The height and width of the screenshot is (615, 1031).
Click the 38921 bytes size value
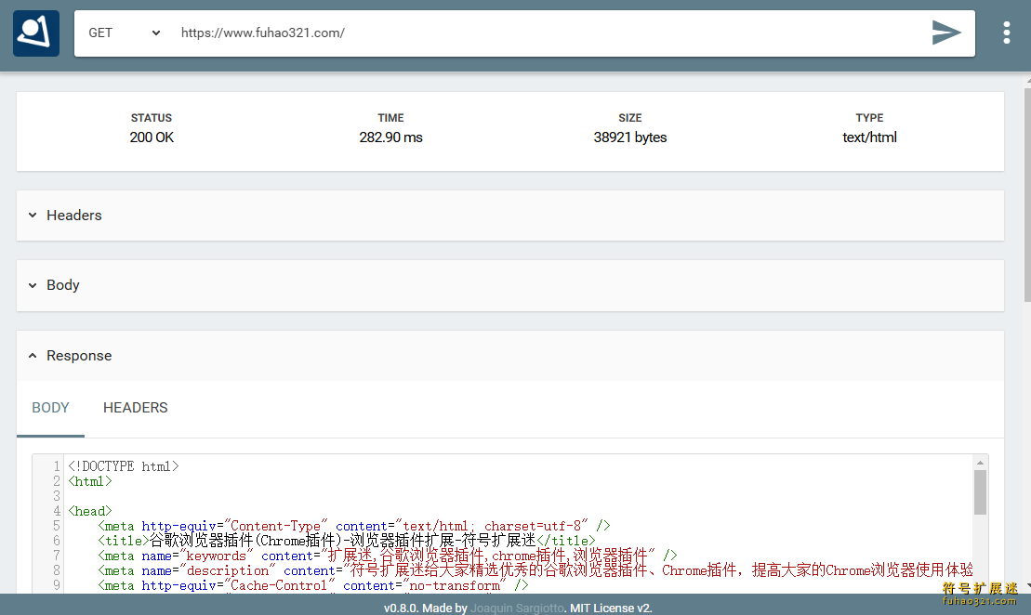[629, 137]
